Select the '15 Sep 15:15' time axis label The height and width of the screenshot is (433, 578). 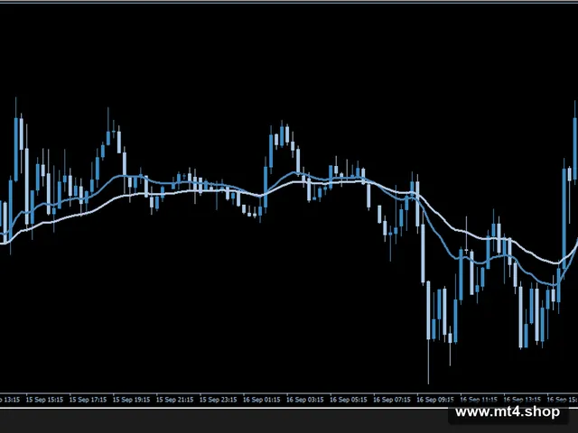[x=44, y=400]
